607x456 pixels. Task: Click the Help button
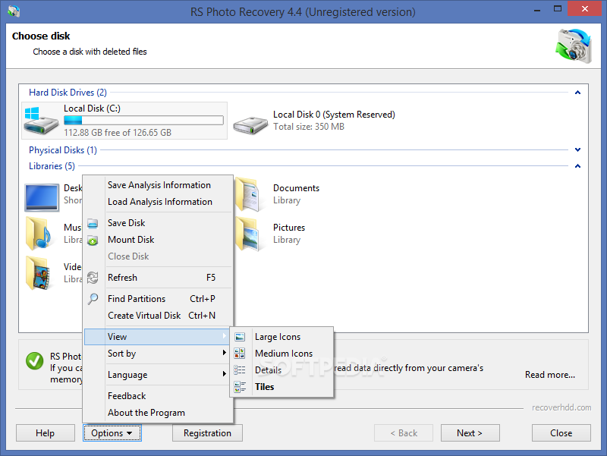point(46,432)
